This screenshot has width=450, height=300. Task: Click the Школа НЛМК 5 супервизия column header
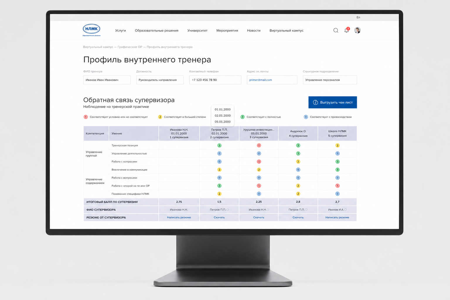(337, 134)
